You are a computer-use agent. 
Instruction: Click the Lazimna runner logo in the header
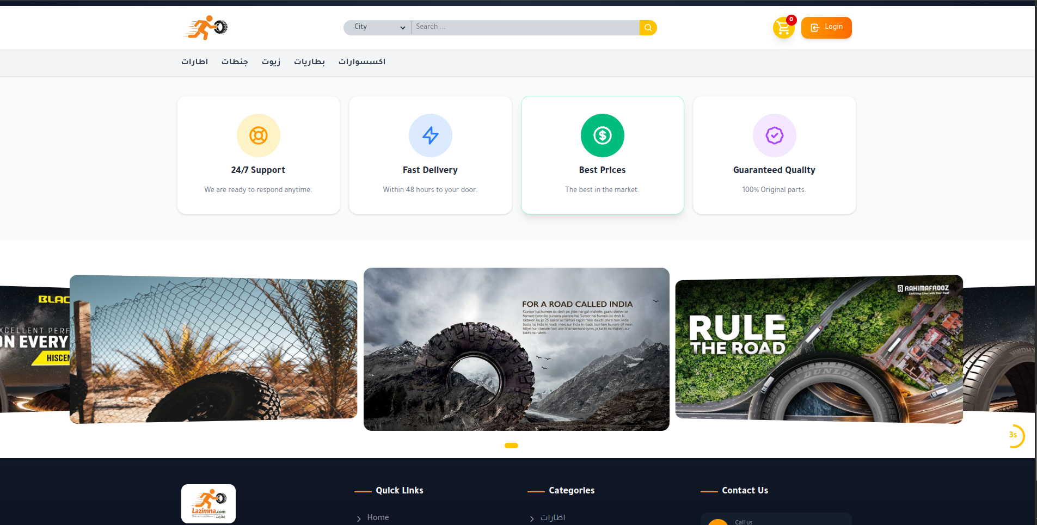(205, 26)
